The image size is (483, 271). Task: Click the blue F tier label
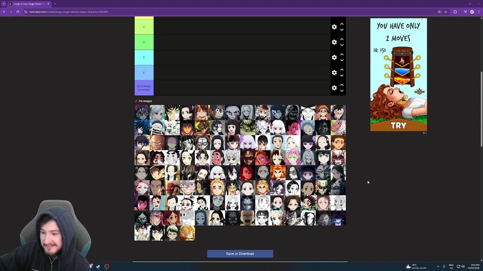tap(144, 73)
